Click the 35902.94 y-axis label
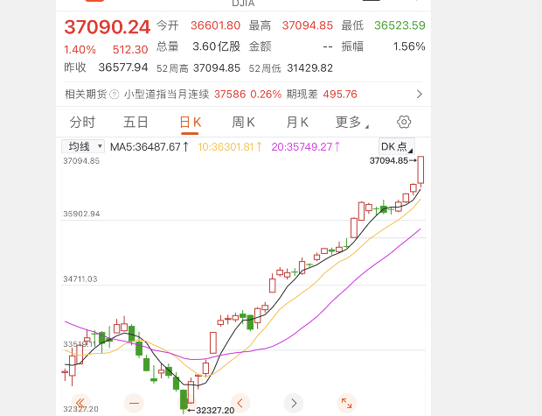 click(x=81, y=214)
